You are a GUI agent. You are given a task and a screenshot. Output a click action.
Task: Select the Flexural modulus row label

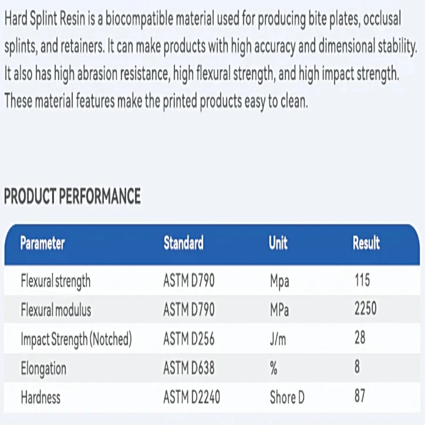56,310
